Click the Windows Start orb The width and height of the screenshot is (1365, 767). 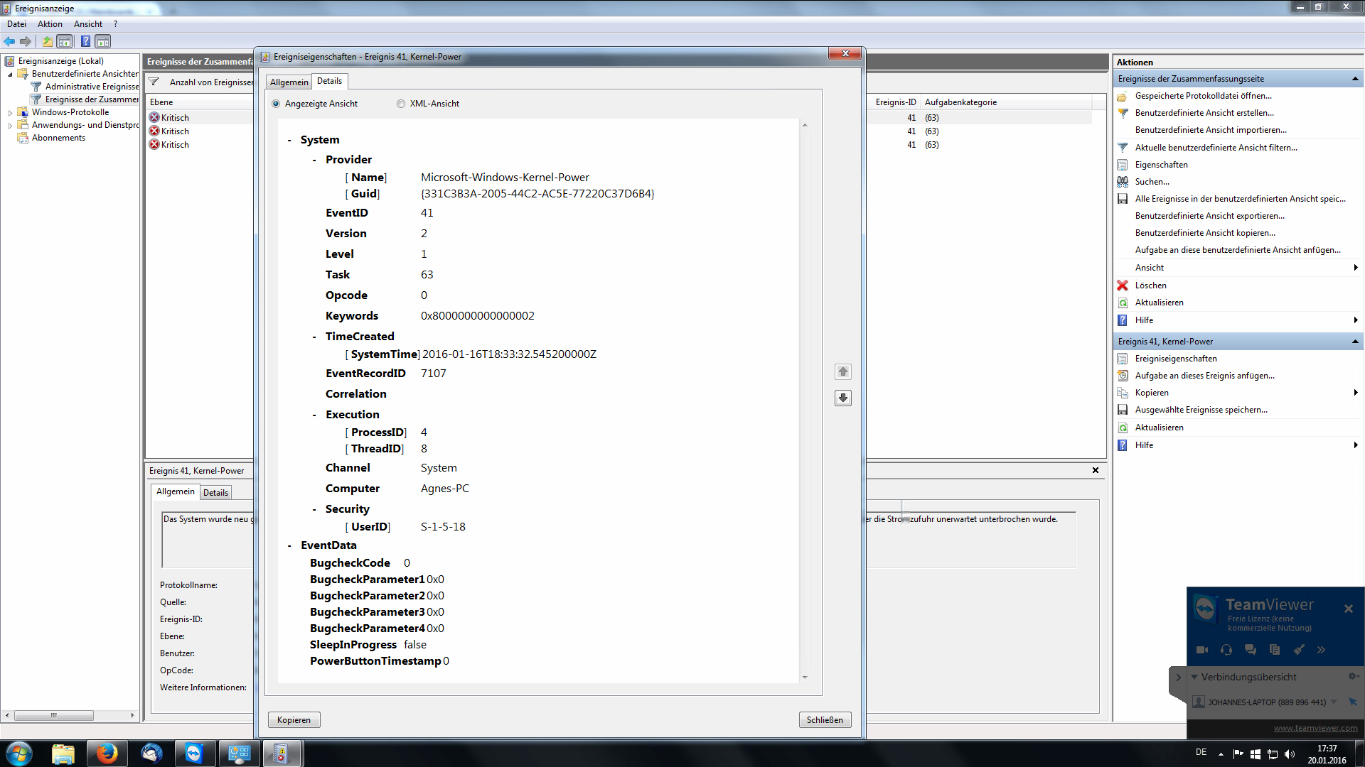18,754
